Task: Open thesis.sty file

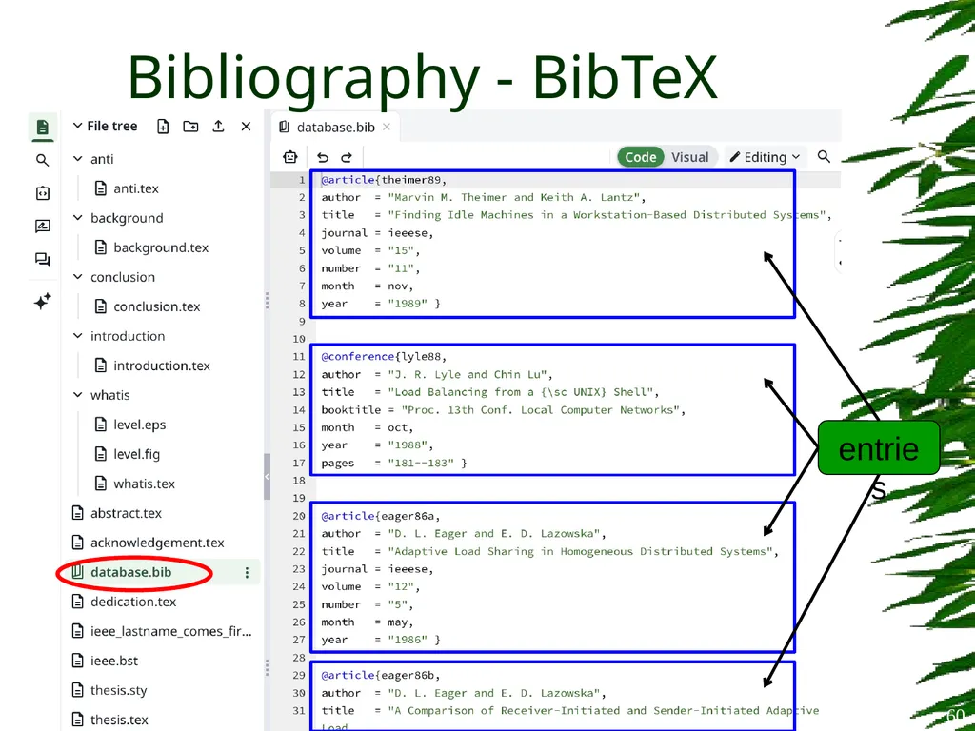Action: [x=119, y=691]
